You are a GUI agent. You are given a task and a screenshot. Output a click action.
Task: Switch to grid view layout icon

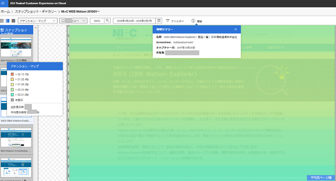(x=2, y=21)
